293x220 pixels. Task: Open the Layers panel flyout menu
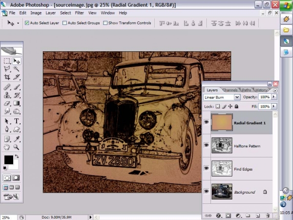pyautogui.click(x=275, y=90)
